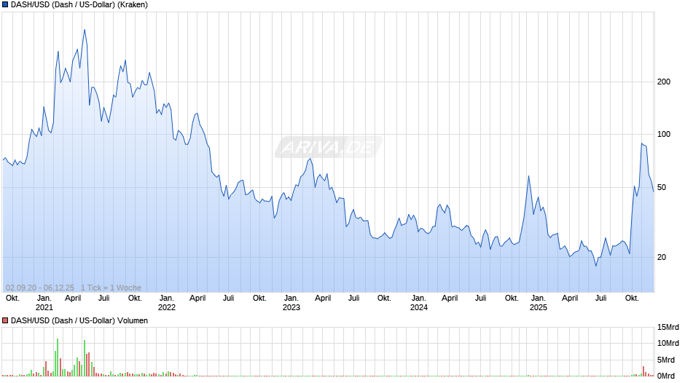Screen dimensions: 685x383
Task: Click the blue DASH/USD price legend swatch
Action: [x=5, y=5]
